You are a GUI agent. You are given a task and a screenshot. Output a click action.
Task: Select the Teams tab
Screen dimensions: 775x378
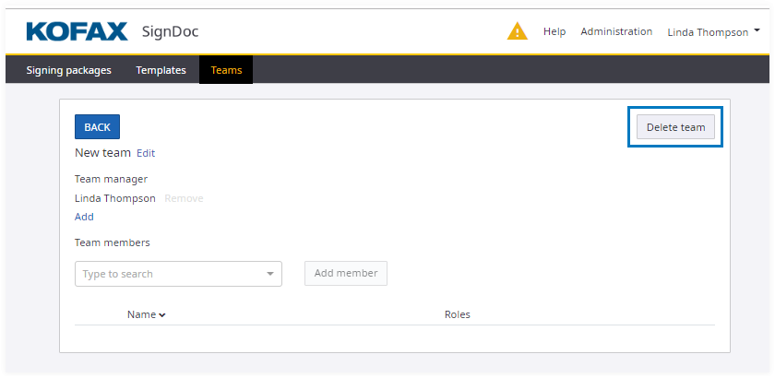tap(226, 70)
